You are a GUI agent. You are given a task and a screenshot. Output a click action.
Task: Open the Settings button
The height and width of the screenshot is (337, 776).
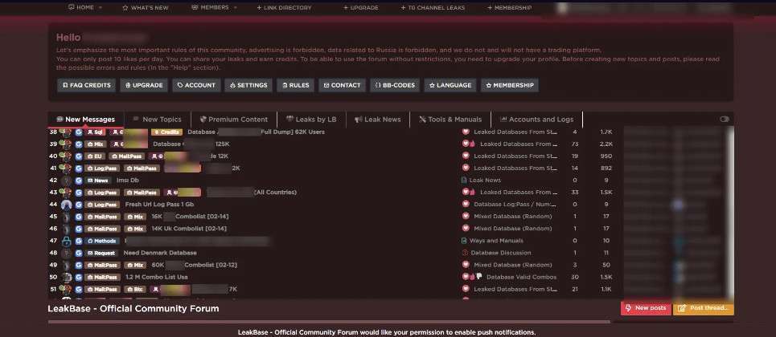(x=248, y=85)
